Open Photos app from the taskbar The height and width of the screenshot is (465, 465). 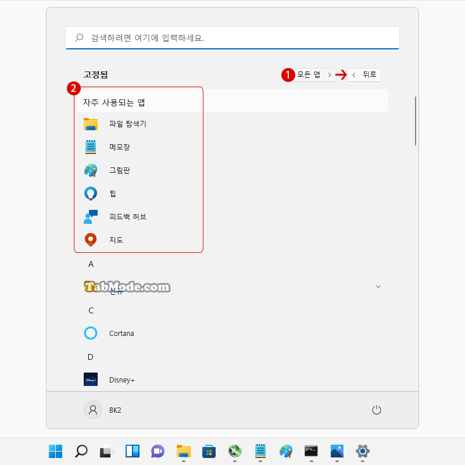pos(337,451)
